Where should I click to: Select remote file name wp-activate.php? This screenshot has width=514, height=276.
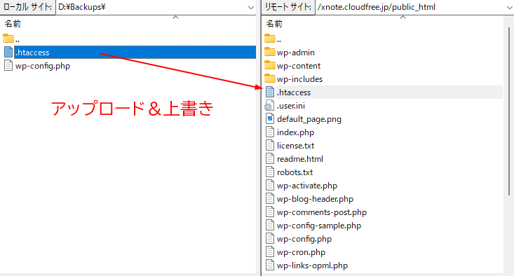307,186
